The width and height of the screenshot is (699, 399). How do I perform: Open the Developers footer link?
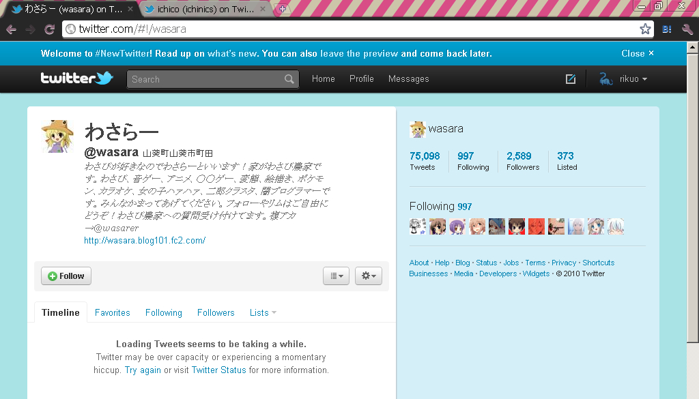click(x=498, y=274)
